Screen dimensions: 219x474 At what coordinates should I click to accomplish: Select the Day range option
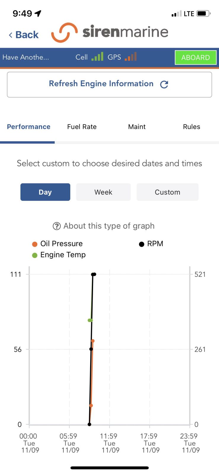click(x=45, y=192)
